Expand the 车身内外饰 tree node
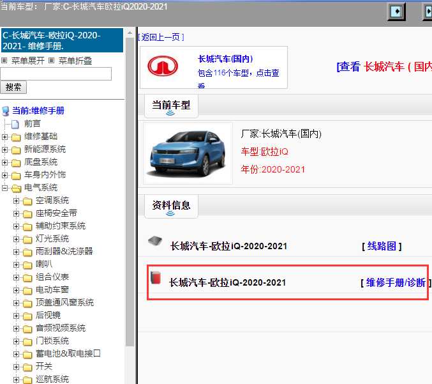The width and height of the screenshot is (432, 384). 4,175
